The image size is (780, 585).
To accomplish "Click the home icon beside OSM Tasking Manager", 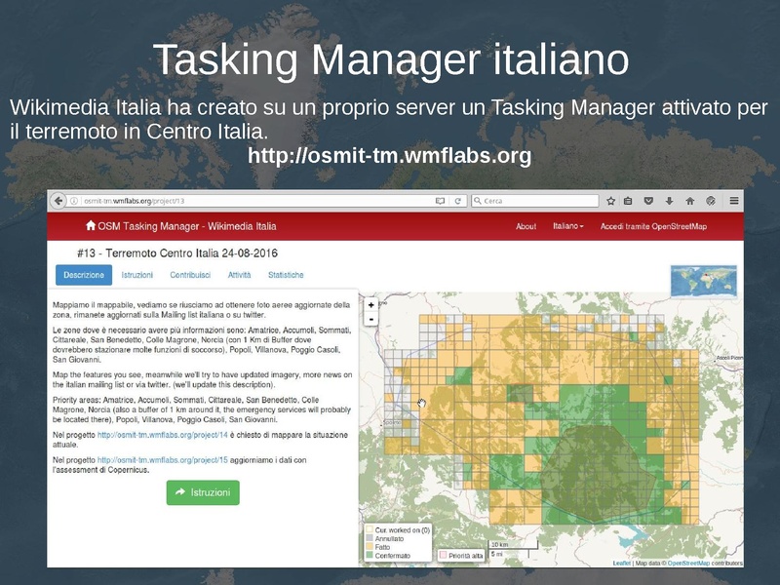I will coord(91,226).
